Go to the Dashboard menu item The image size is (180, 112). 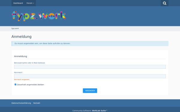coord(18,3)
